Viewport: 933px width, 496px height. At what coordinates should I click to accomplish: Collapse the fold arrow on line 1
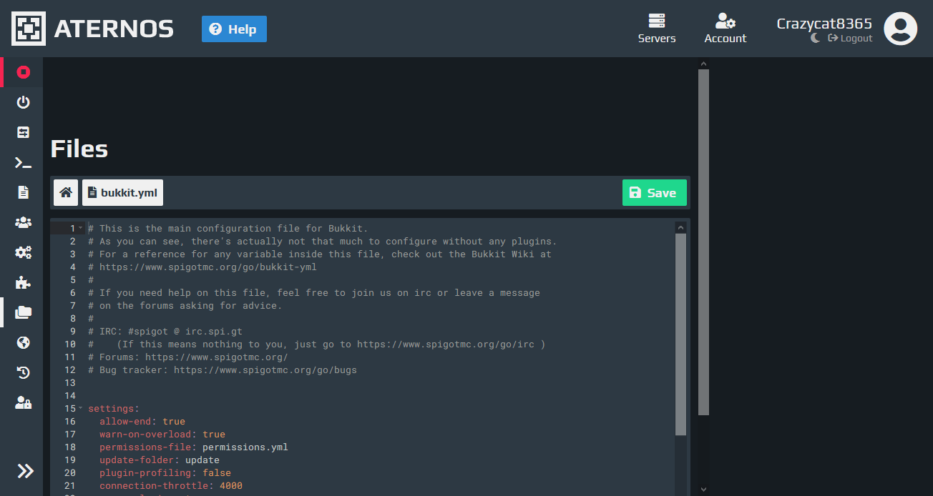(x=80, y=228)
